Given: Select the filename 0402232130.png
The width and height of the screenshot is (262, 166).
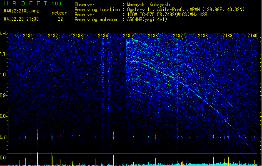Looking at the screenshot, I should 21,11.
